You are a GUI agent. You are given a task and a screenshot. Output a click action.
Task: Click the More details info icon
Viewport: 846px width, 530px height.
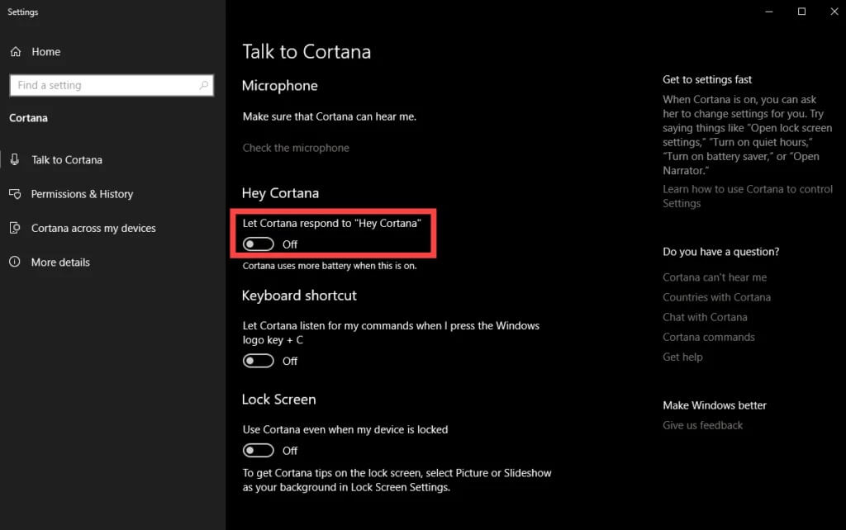(15, 262)
